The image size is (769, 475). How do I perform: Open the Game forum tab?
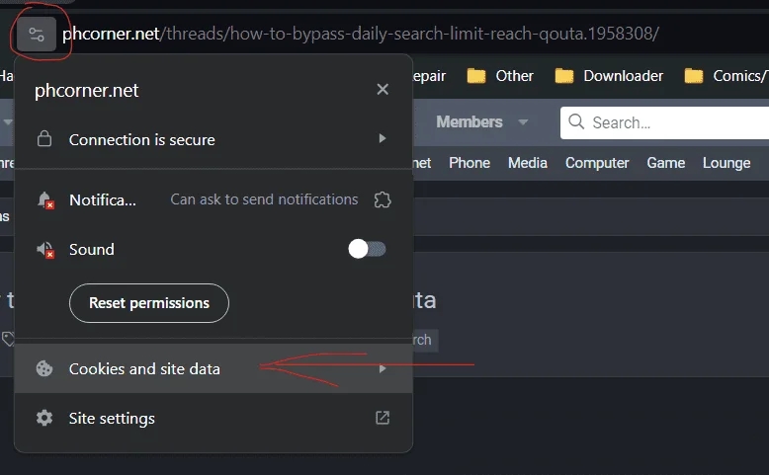point(665,163)
